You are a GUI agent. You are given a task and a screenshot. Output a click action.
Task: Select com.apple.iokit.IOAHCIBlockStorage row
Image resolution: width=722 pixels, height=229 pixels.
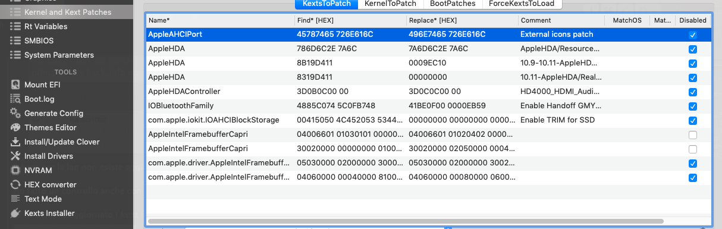[428, 120]
